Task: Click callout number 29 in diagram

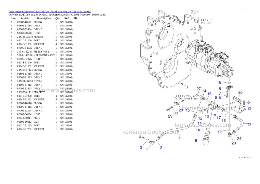Action: (170, 116)
